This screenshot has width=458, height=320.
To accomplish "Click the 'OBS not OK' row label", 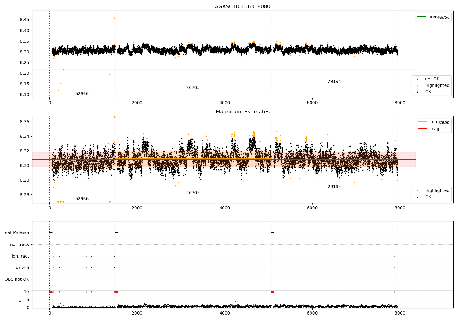I will pos(17,279).
